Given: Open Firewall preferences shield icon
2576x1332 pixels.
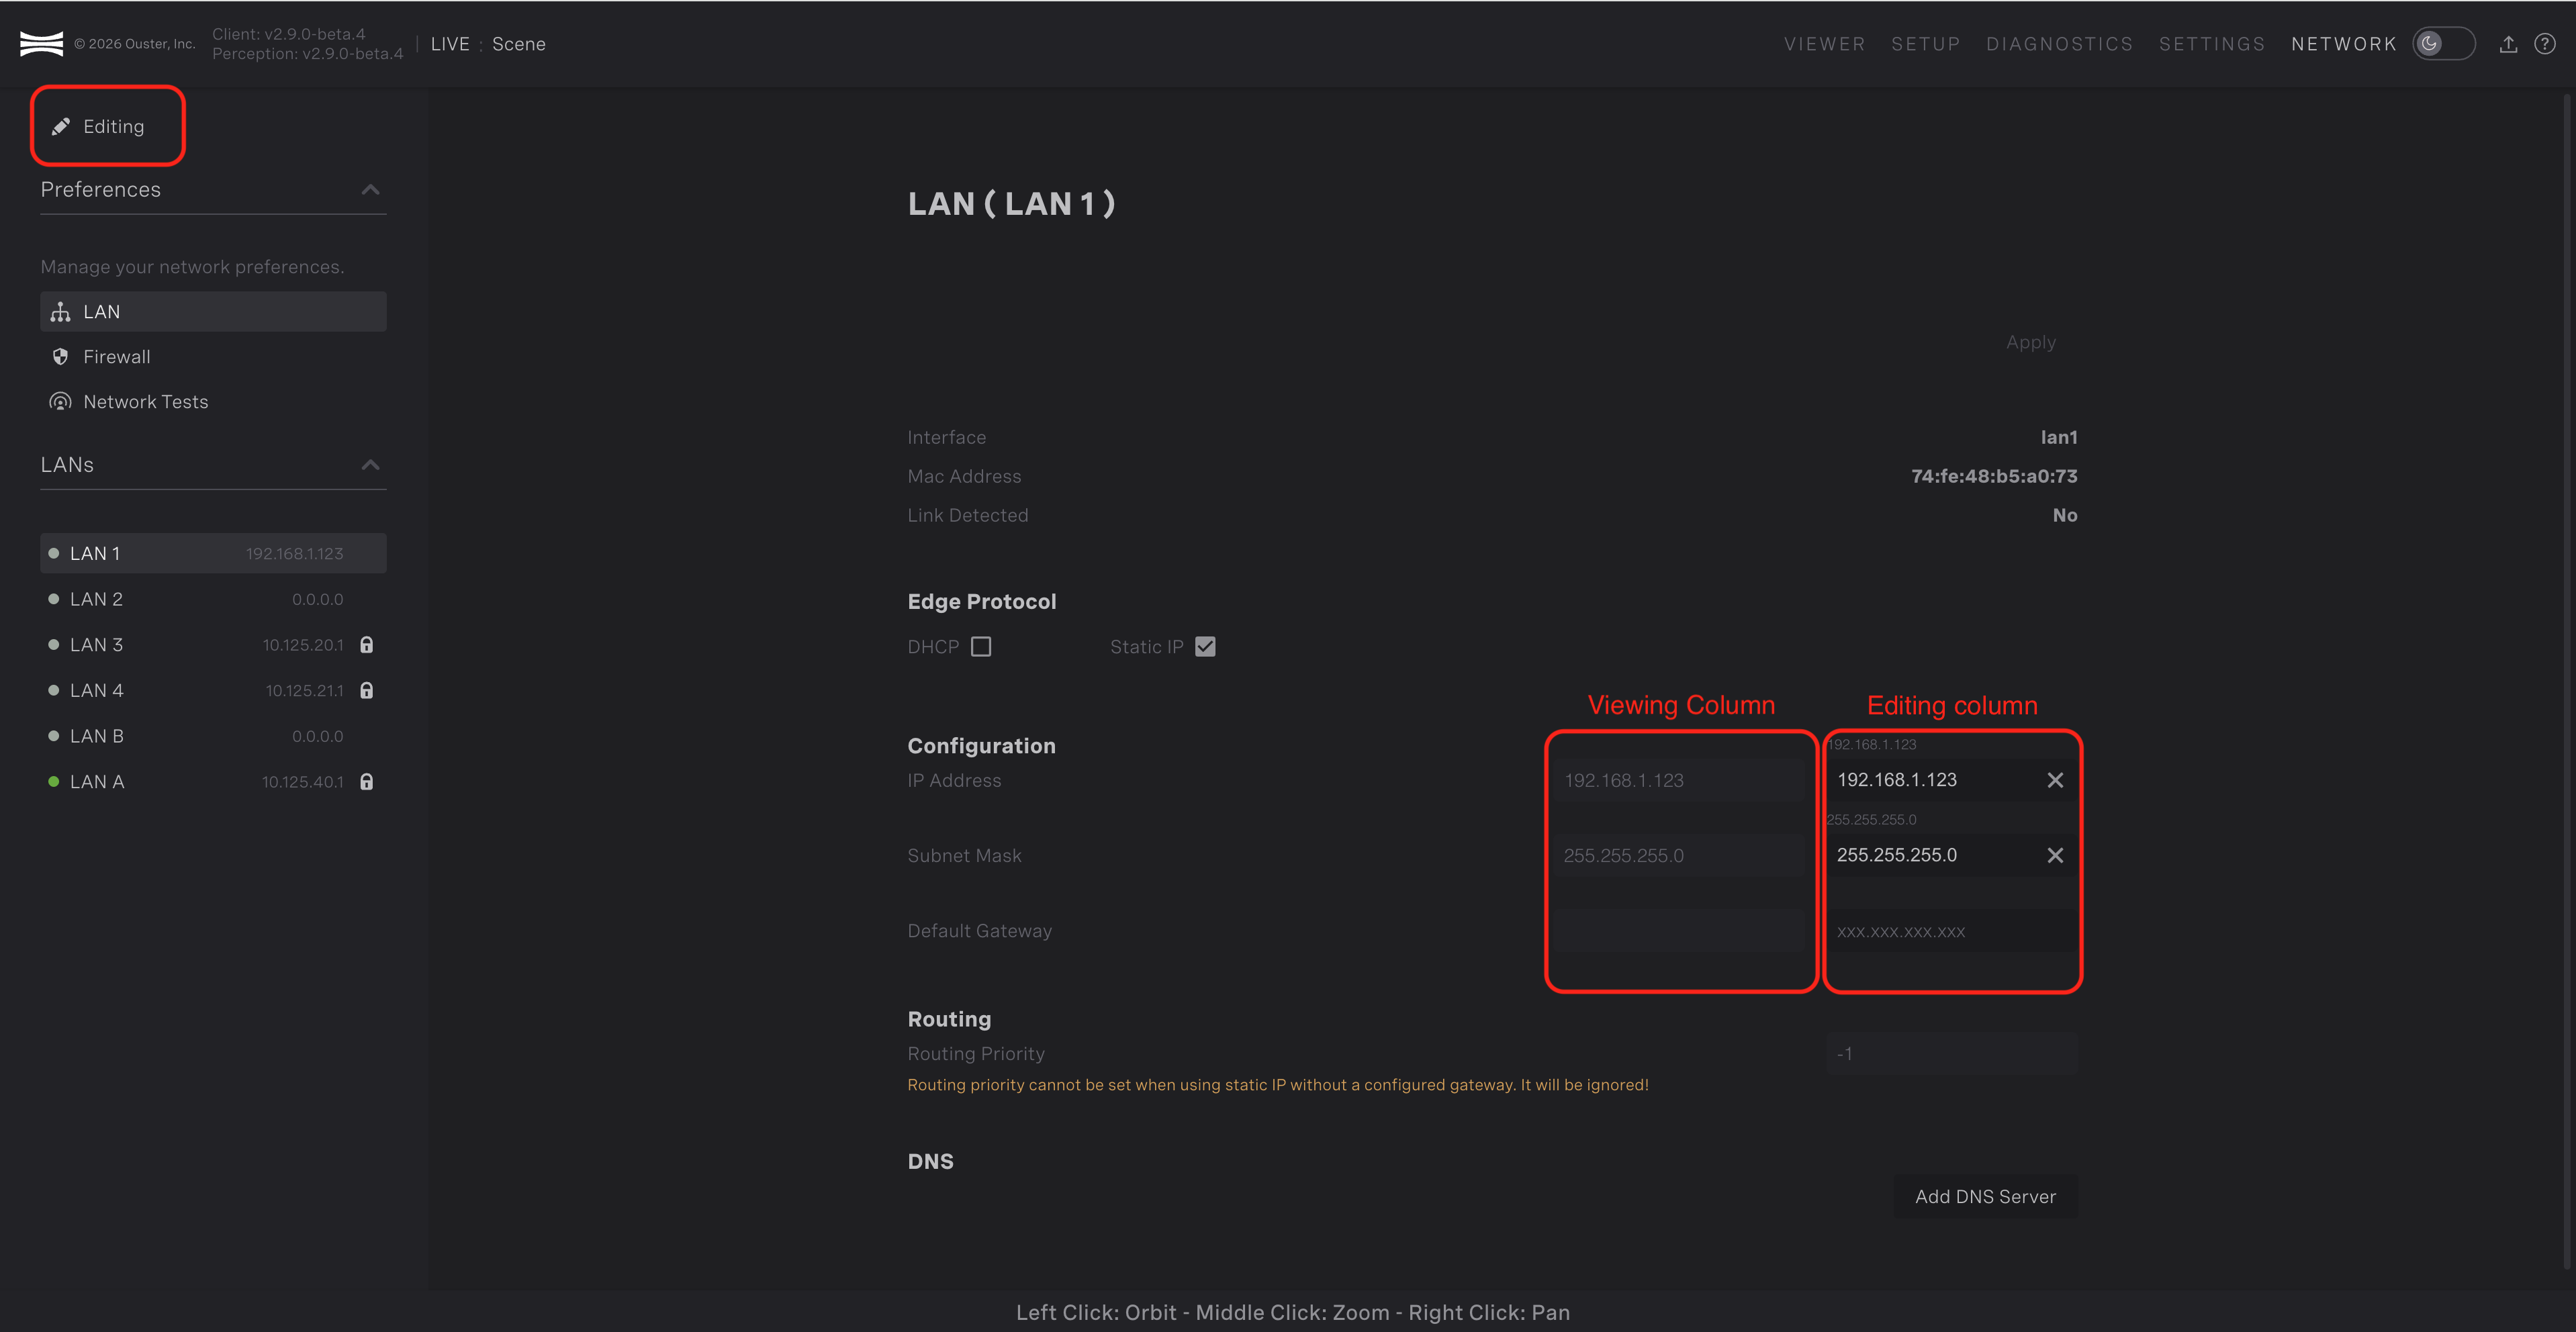Looking at the screenshot, I should (x=60, y=357).
